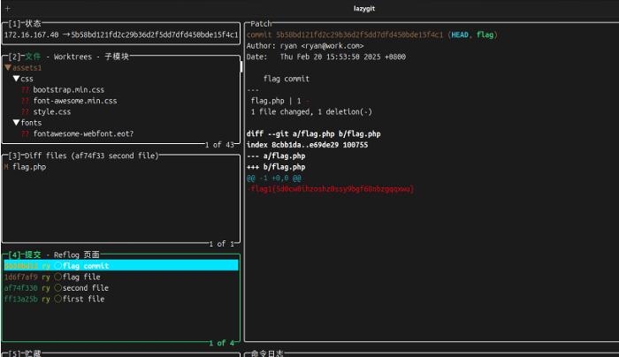Click the plus icon in the title bar
The image size is (619, 357).
[7, 8]
